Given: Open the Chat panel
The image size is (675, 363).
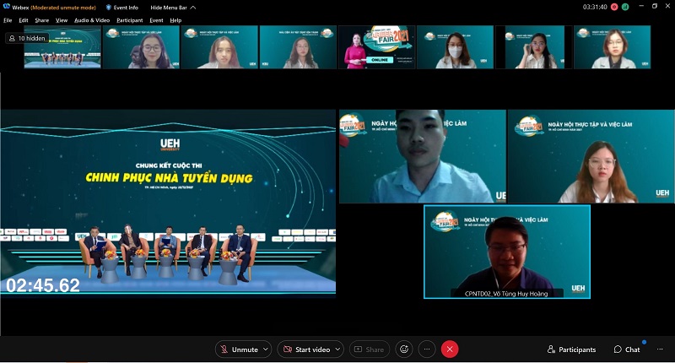Looking at the screenshot, I should (x=627, y=349).
